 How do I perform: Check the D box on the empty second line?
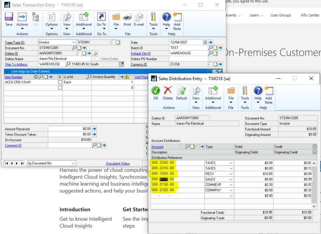click(60, 88)
